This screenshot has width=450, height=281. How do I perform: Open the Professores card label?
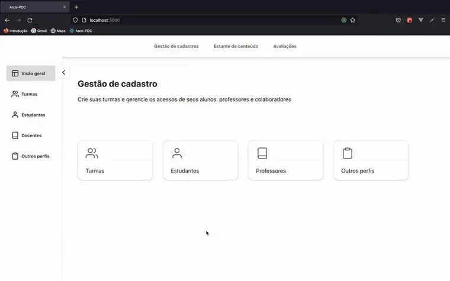271,171
